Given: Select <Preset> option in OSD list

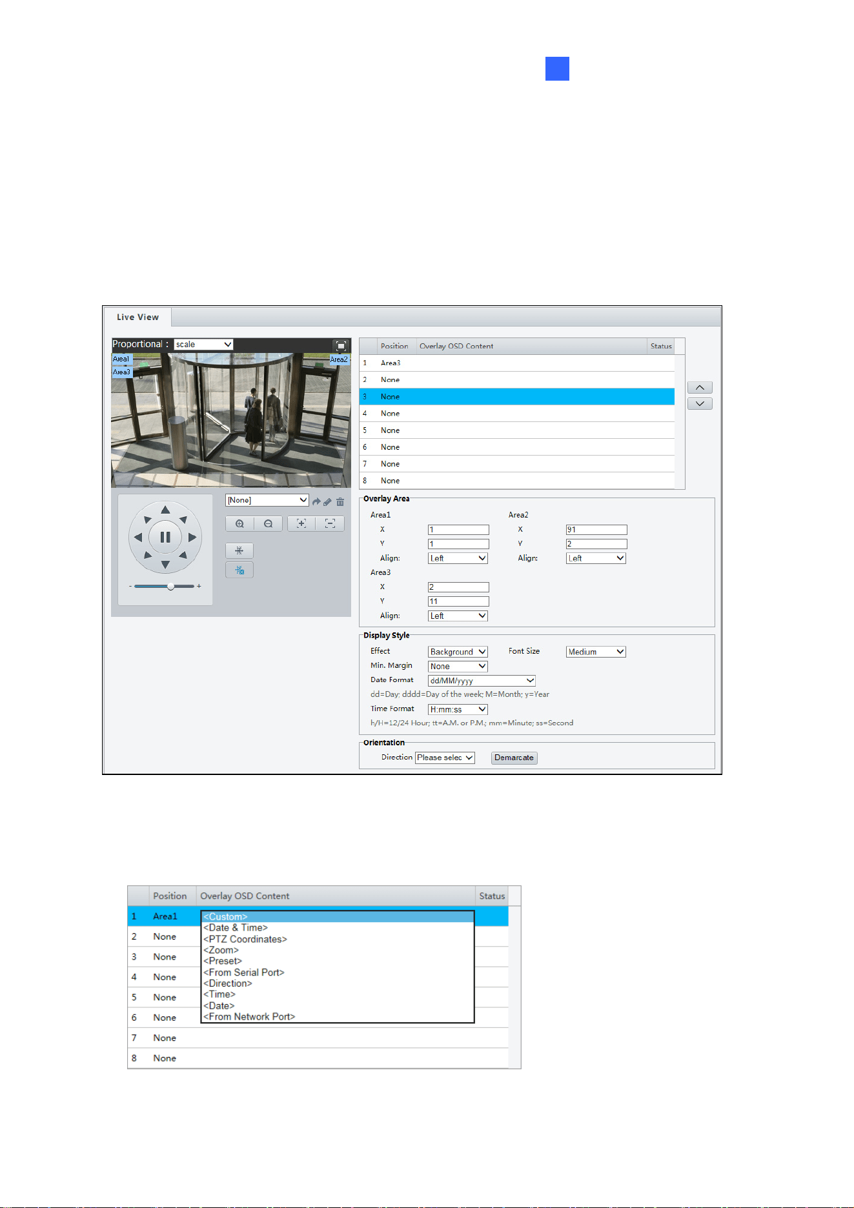Looking at the screenshot, I should click(x=338, y=961).
